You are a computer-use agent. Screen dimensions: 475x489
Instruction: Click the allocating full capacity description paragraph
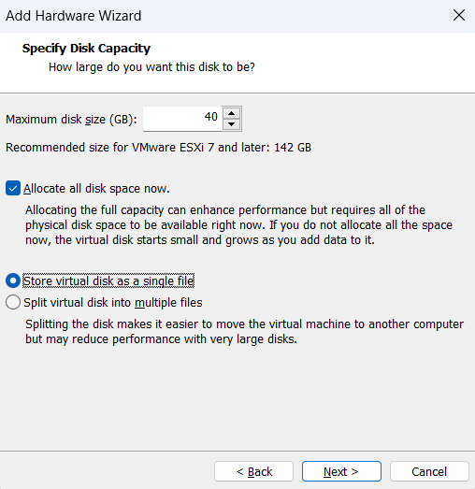click(x=239, y=225)
